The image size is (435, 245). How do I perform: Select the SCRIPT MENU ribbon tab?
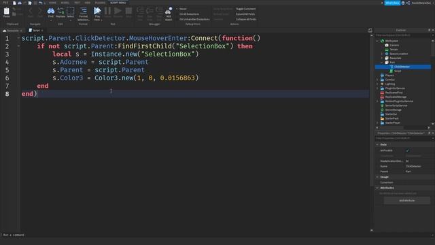[x=118, y=3]
